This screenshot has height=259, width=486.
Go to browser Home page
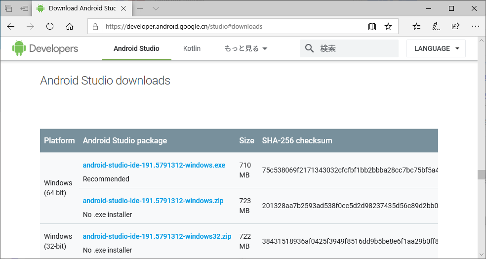coord(70,26)
